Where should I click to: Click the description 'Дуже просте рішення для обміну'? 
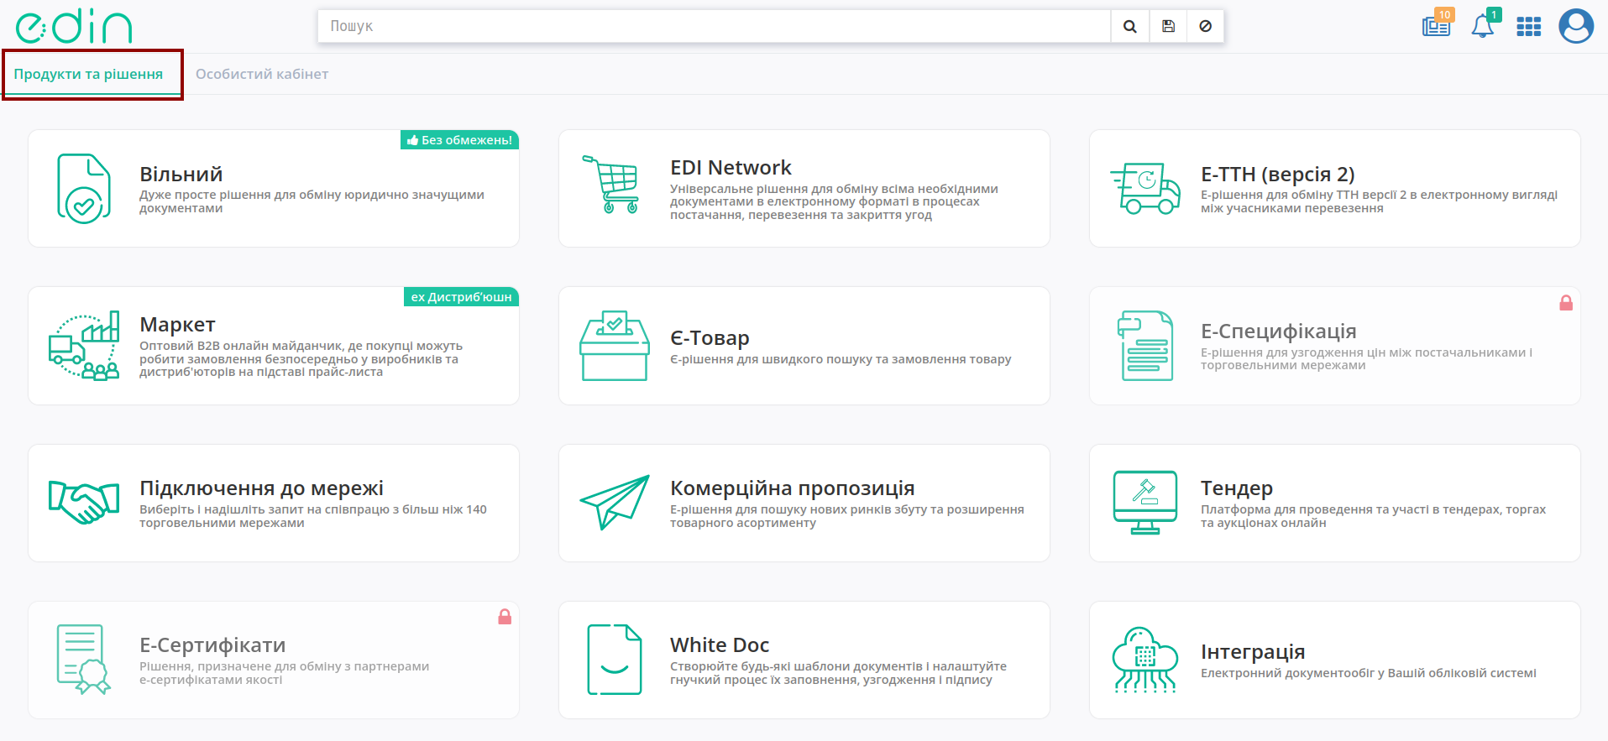coord(312,201)
